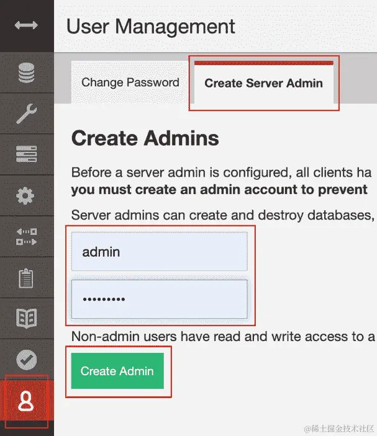
Task: Switch to the Change Password tab
Action: [130, 82]
